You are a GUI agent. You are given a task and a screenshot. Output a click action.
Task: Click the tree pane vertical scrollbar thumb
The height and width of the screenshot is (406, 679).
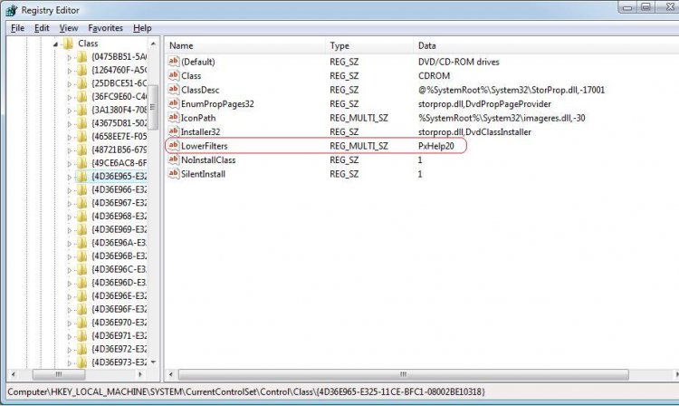coord(153,107)
